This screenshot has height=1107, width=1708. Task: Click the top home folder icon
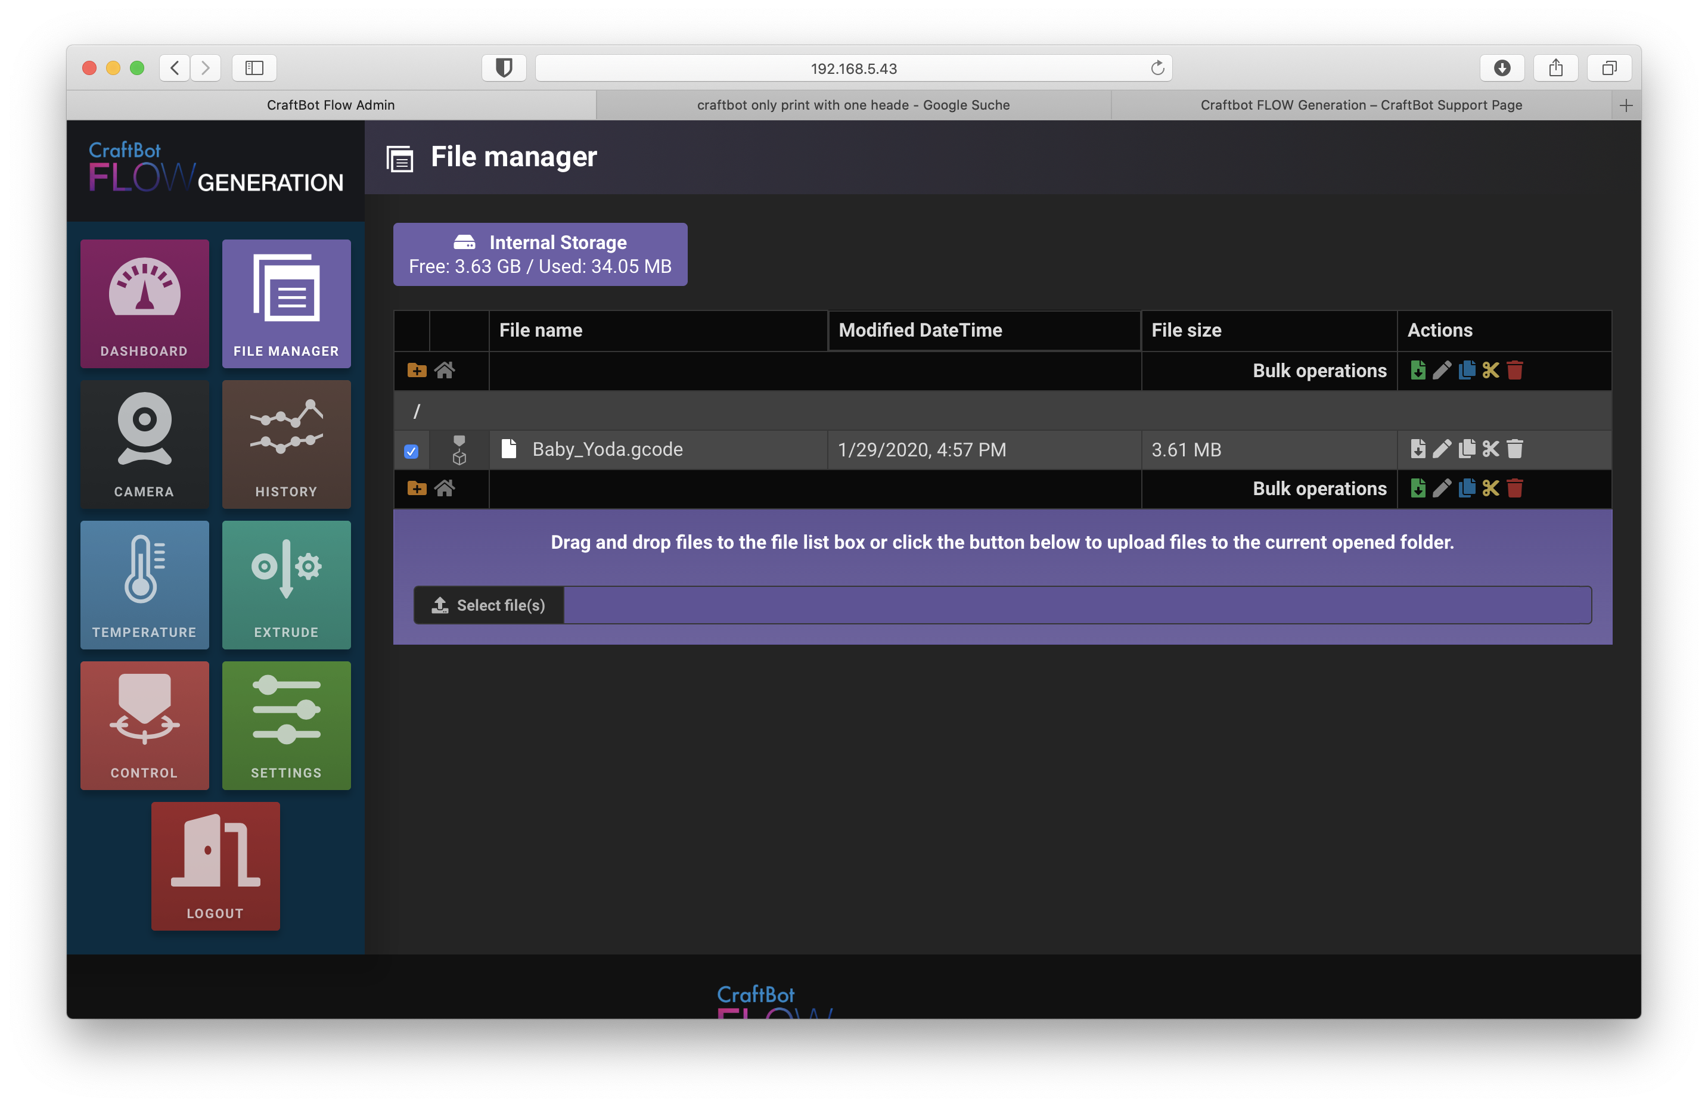tap(445, 370)
